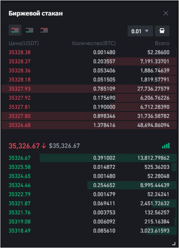
Task: Select sell price 35327.81
Action: (x=20, y=107)
